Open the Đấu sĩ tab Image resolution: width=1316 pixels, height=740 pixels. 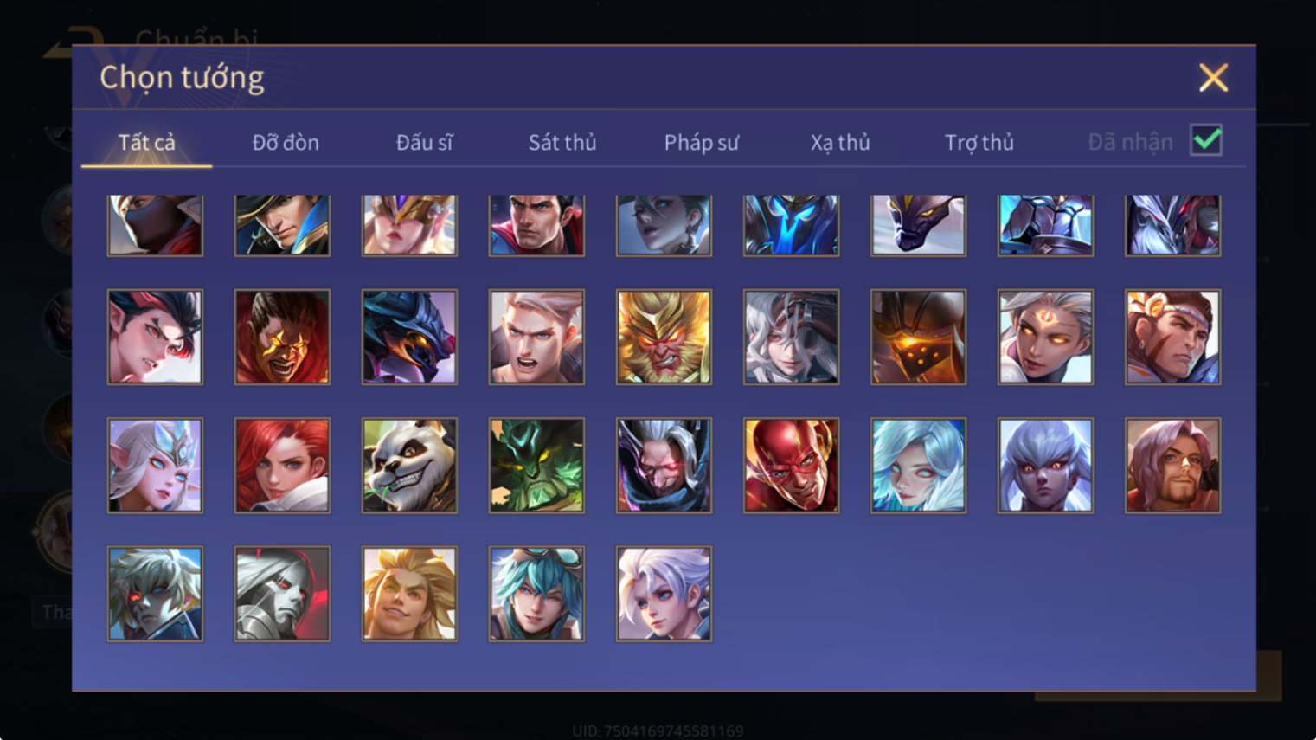pos(424,142)
